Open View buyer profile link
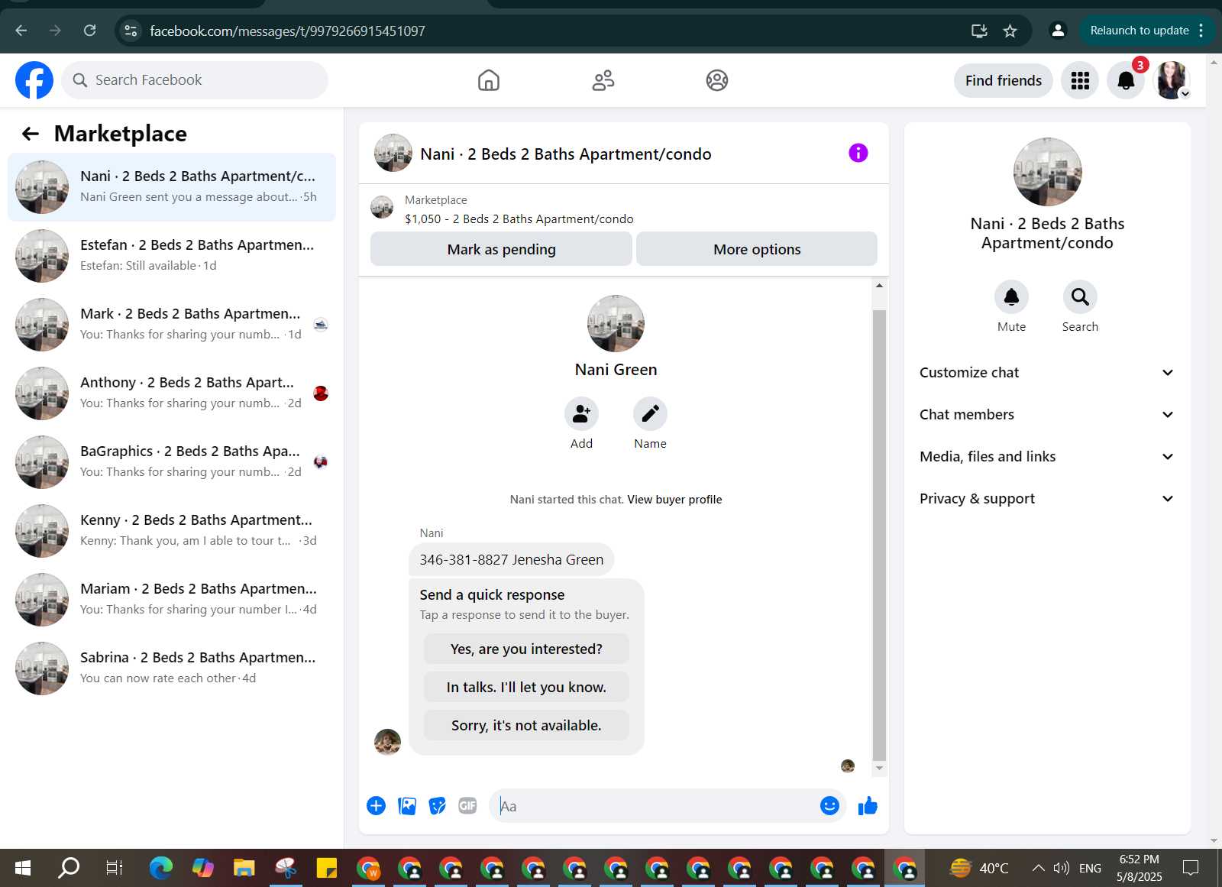 coord(674,500)
